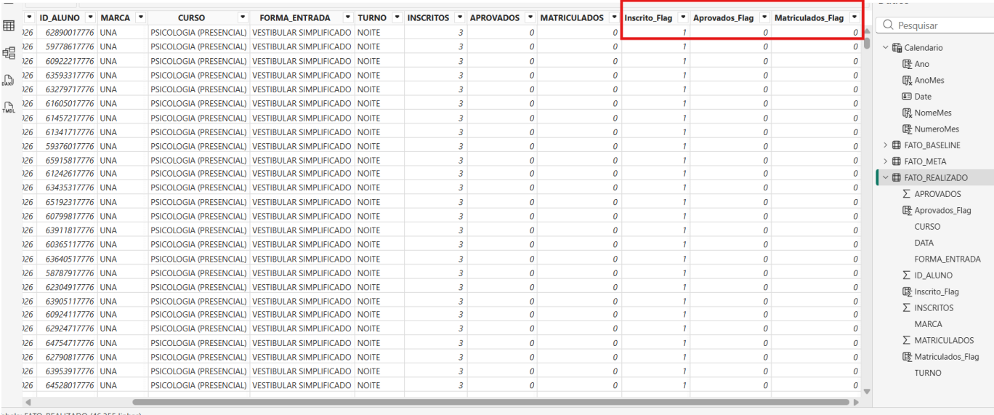Select the Matriculados_Flag column header

[809, 17]
